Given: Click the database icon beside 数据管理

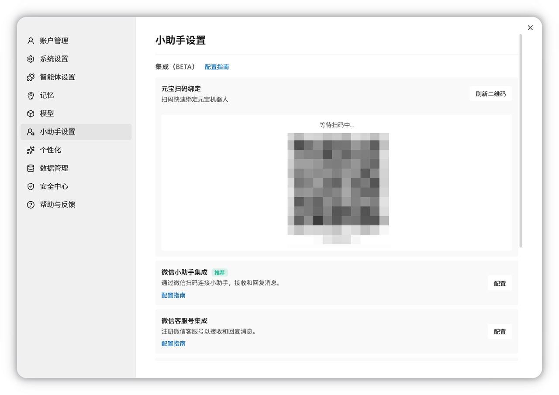Looking at the screenshot, I should tap(31, 168).
